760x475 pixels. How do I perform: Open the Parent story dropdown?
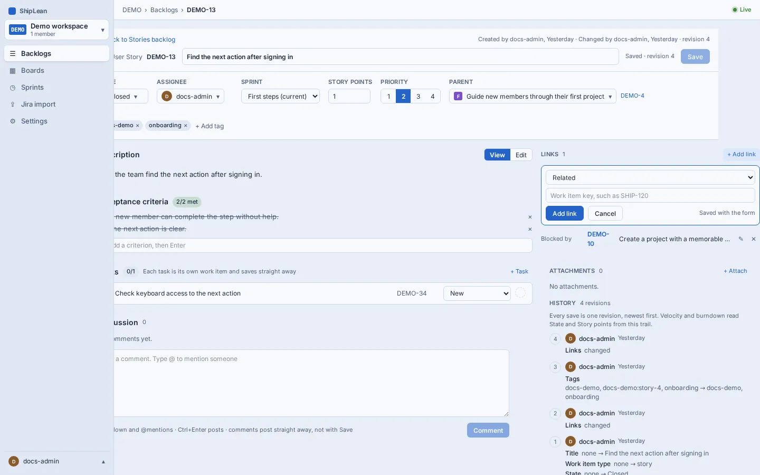[533, 97]
